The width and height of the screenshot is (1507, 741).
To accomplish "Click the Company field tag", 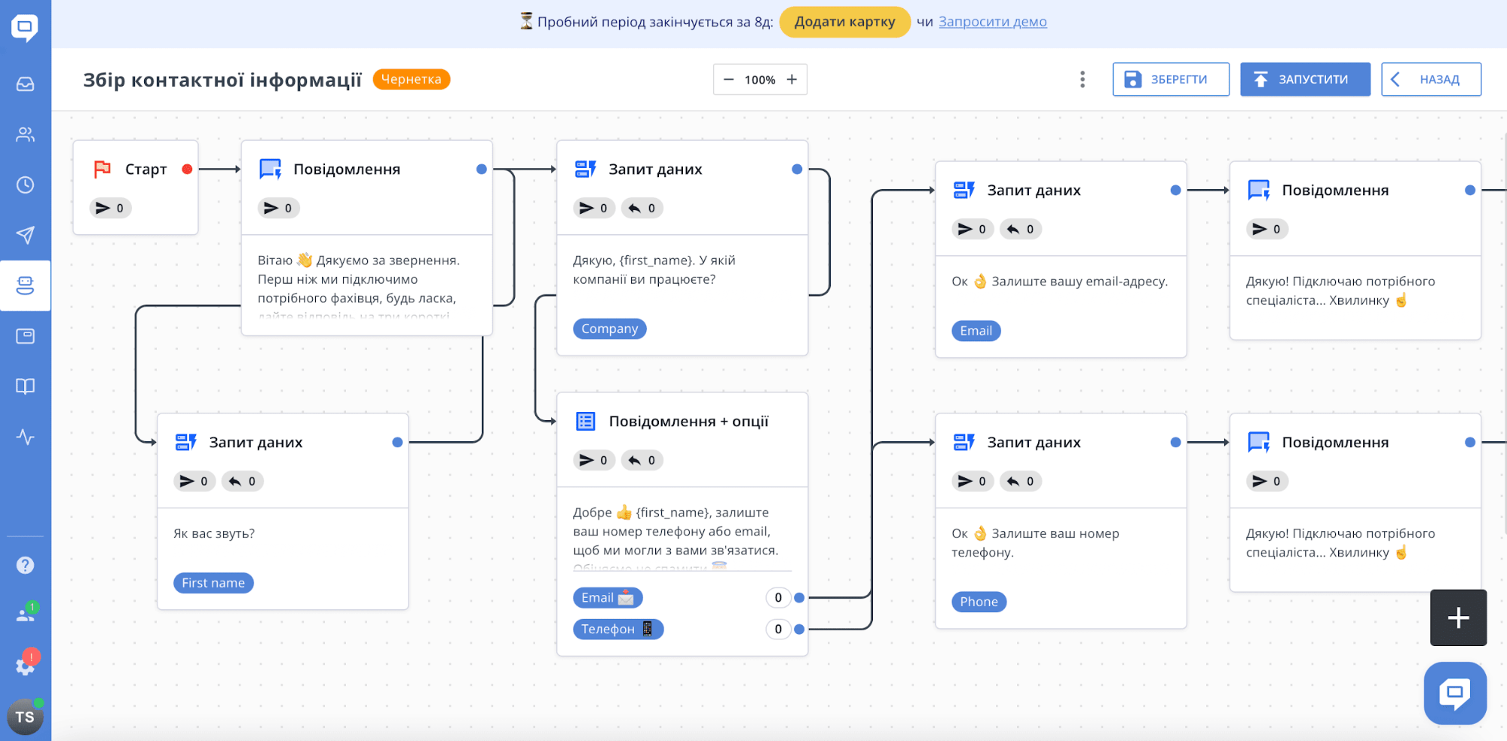I will click(610, 329).
